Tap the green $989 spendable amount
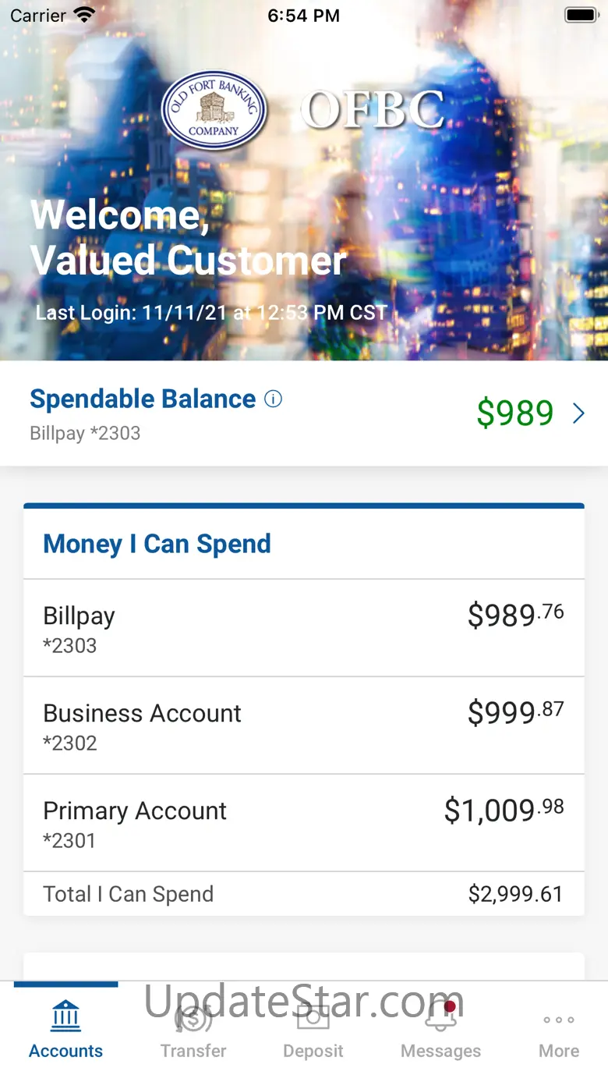Viewport: 608px width, 1082px height. click(514, 413)
